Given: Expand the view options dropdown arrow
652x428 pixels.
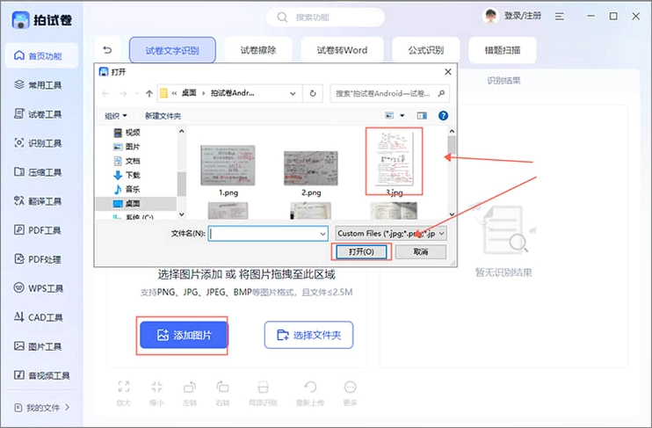Looking at the screenshot, I should [402, 115].
